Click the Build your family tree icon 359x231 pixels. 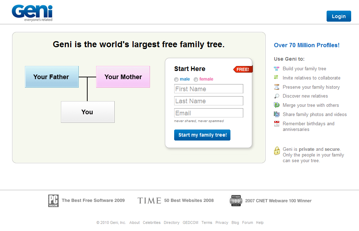[x=276, y=68]
